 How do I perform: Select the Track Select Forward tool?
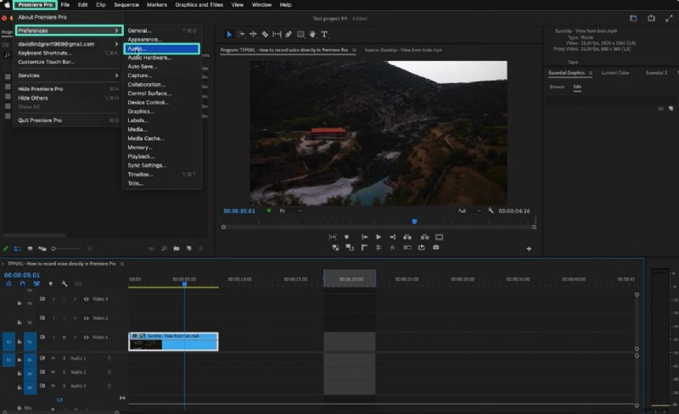click(241, 34)
